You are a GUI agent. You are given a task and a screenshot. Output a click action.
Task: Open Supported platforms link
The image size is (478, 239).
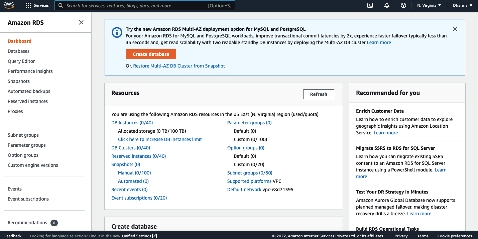249,181
